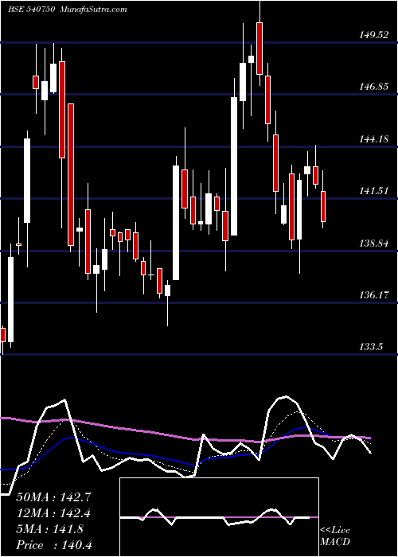The image size is (398, 557).
Task: Click the BSE 540750 symbol label
Action: [x=31, y=10]
